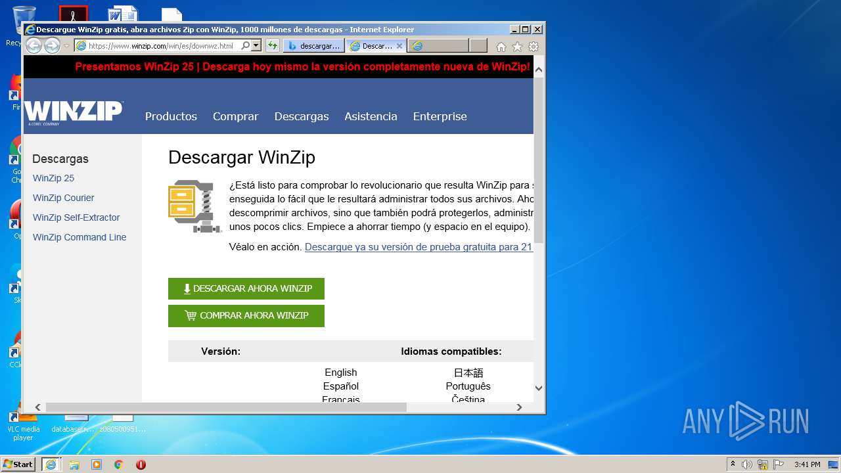Open the Comprar menu
Viewport: 841px width, 473px height.
pyautogui.click(x=235, y=116)
